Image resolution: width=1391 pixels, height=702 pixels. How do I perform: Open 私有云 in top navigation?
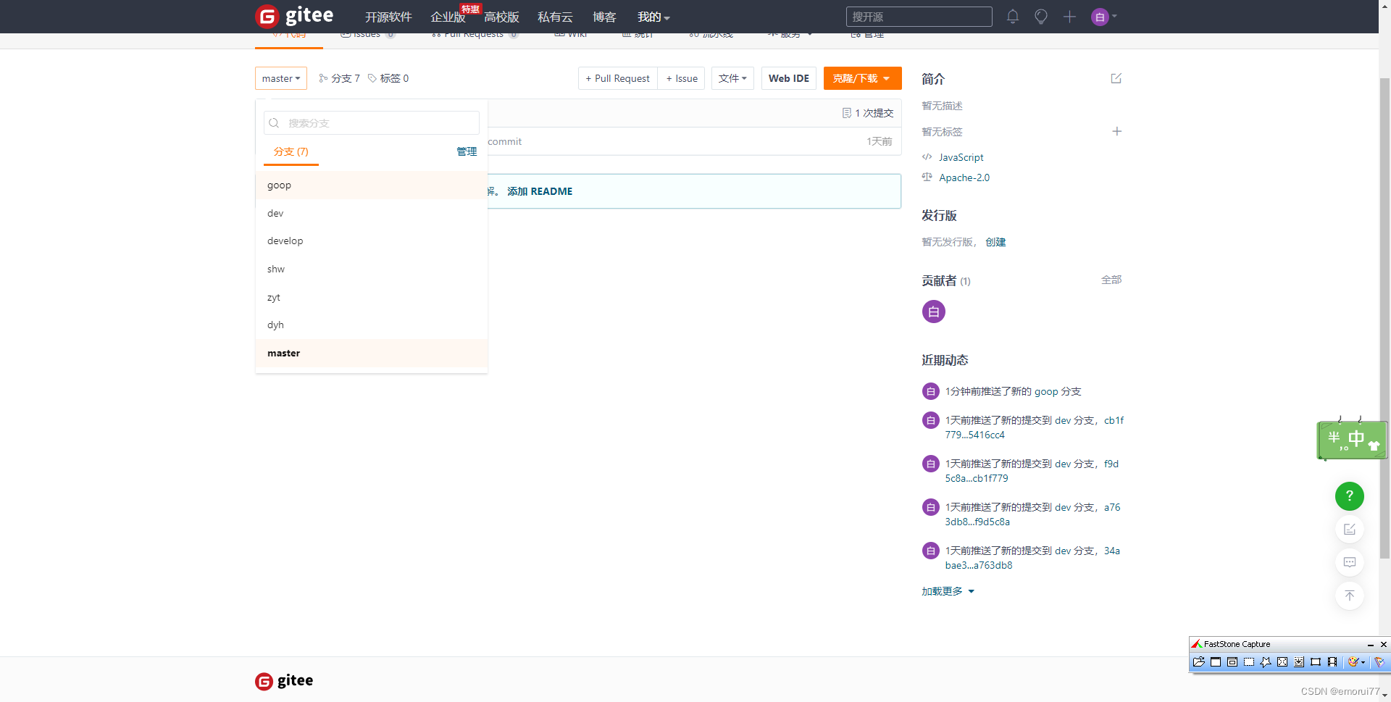click(555, 17)
